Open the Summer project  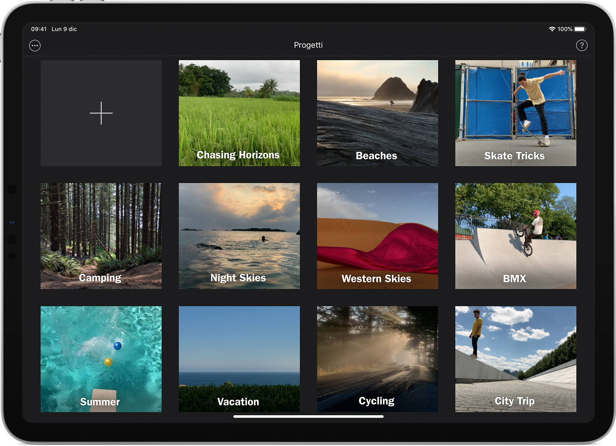(x=101, y=359)
